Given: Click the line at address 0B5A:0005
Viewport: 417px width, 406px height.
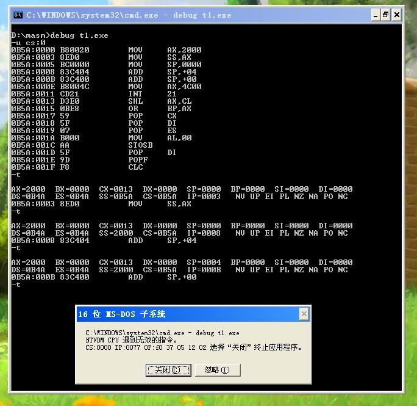Looking at the screenshot, I should click(106, 65).
